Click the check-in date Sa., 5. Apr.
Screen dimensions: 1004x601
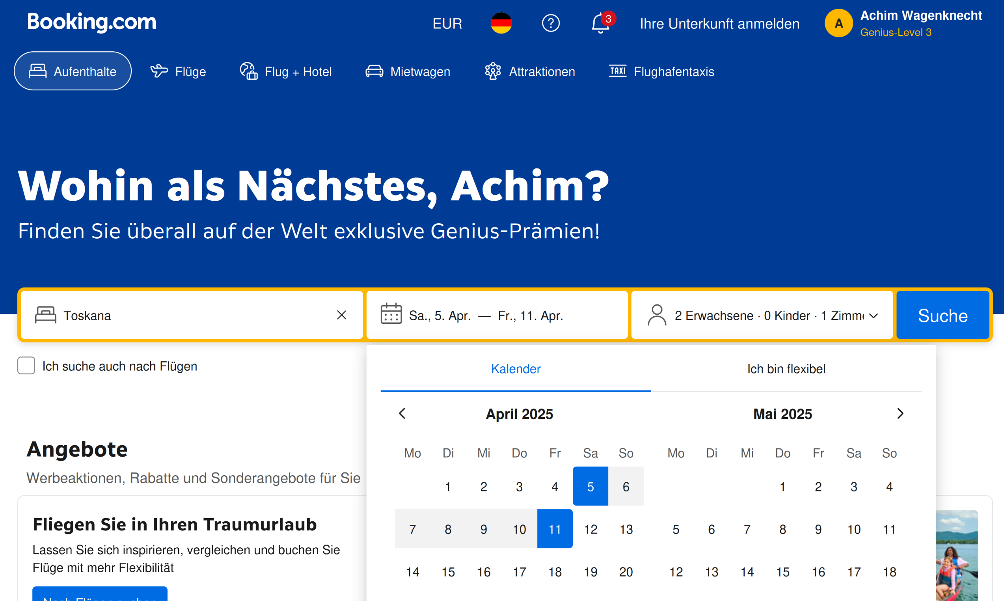(440, 315)
